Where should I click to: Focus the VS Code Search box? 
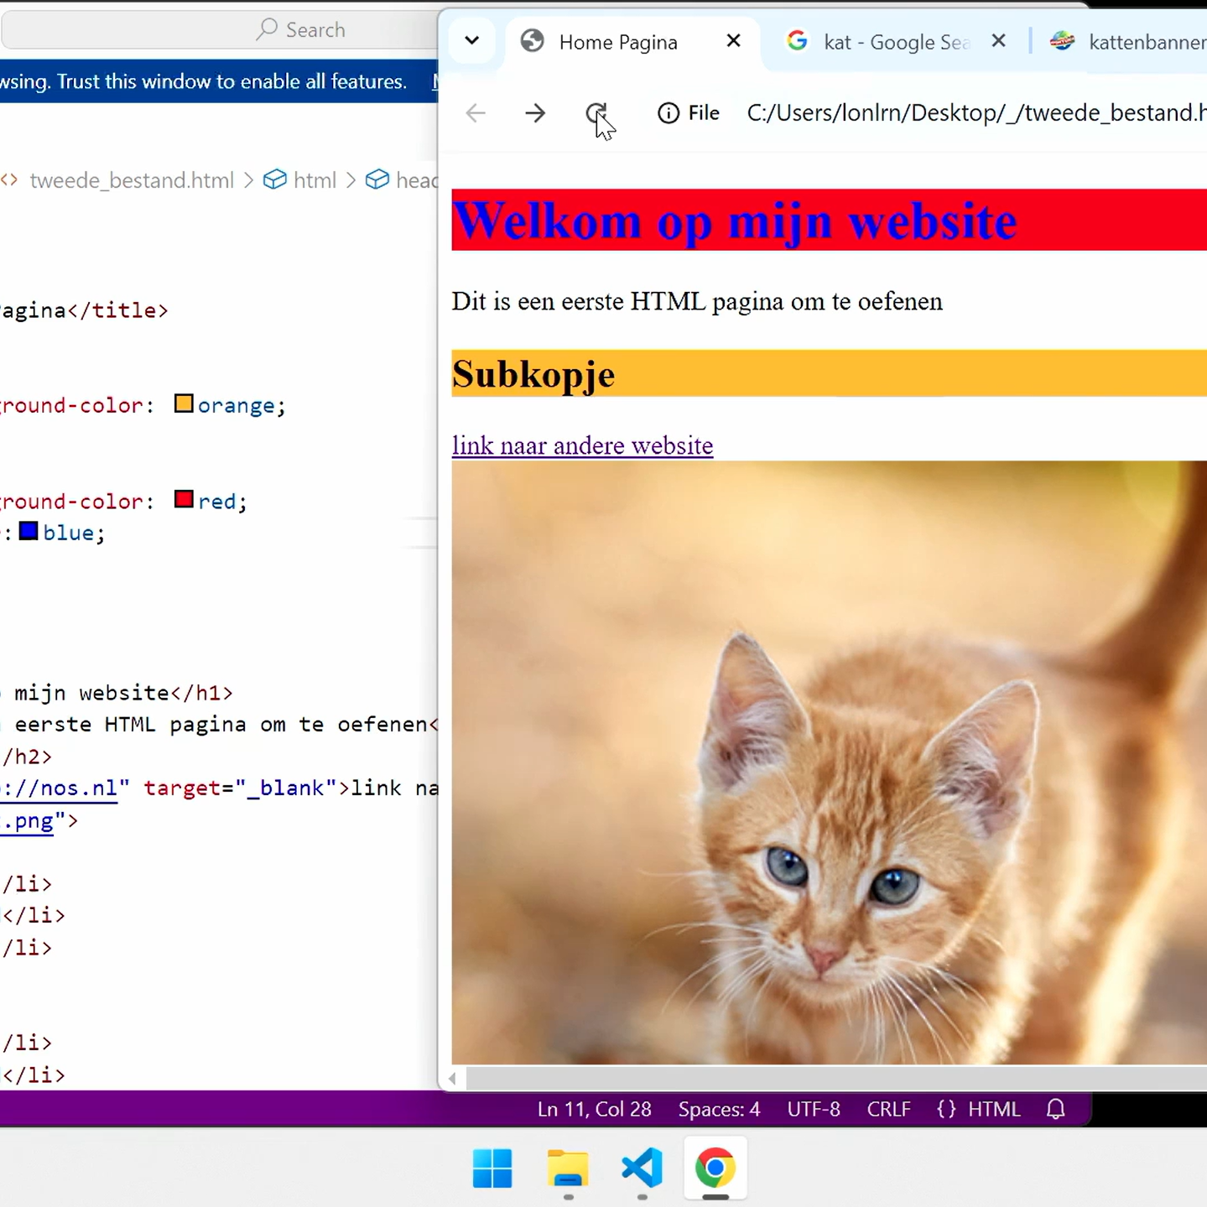(x=302, y=30)
